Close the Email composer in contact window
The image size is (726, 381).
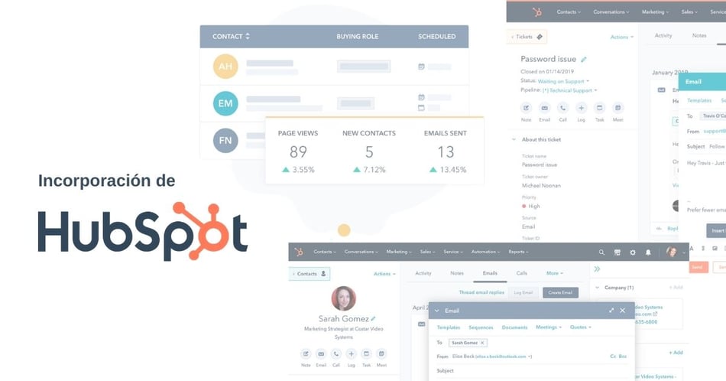pyautogui.click(x=623, y=311)
